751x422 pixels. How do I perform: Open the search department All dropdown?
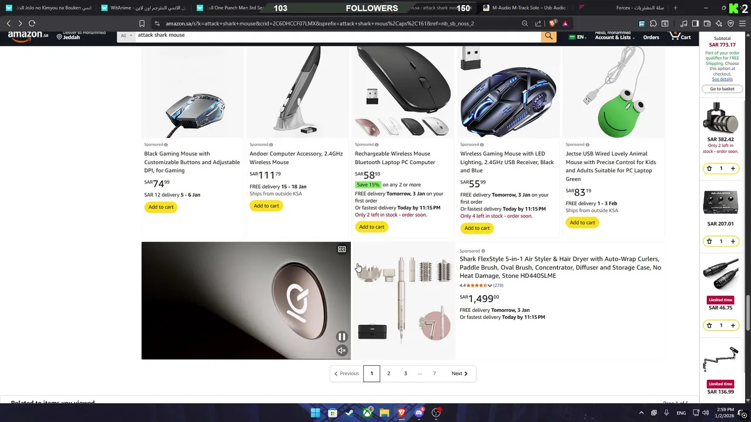[126, 36]
